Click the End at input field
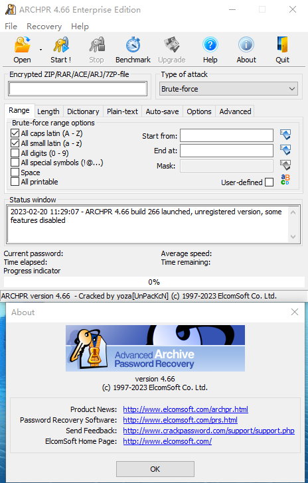 pyautogui.click(x=226, y=151)
